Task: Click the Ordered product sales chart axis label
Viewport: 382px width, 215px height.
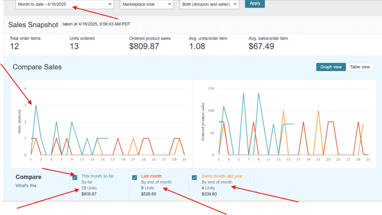Action: [x=203, y=122]
